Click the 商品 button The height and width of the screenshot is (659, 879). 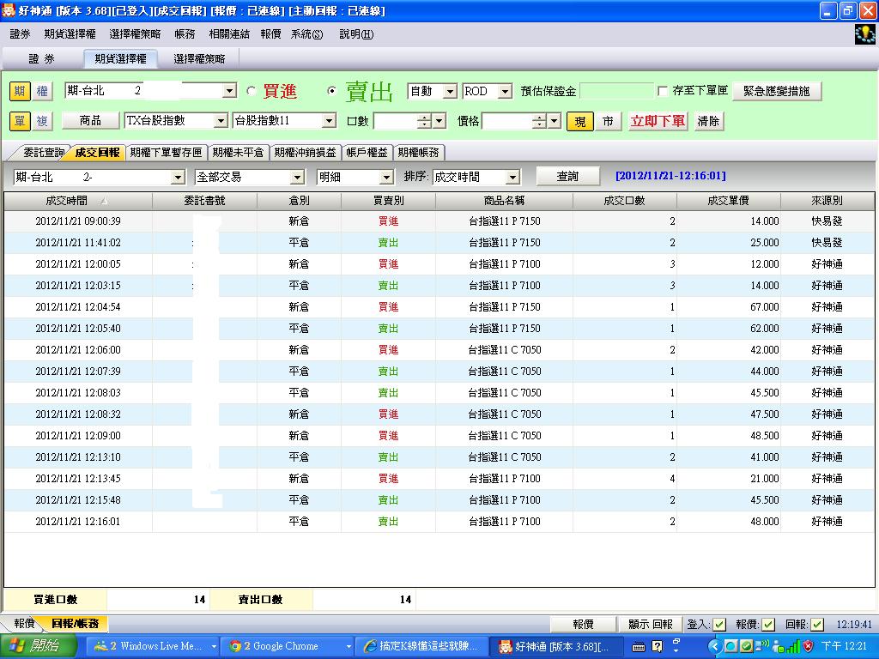[90, 120]
